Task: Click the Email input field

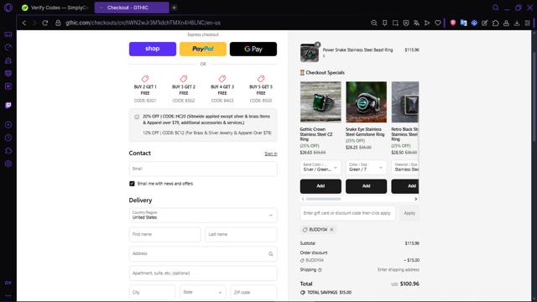Action: (x=203, y=169)
